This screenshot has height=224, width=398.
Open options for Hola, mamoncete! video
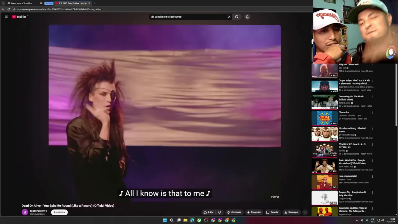pos(373,176)
